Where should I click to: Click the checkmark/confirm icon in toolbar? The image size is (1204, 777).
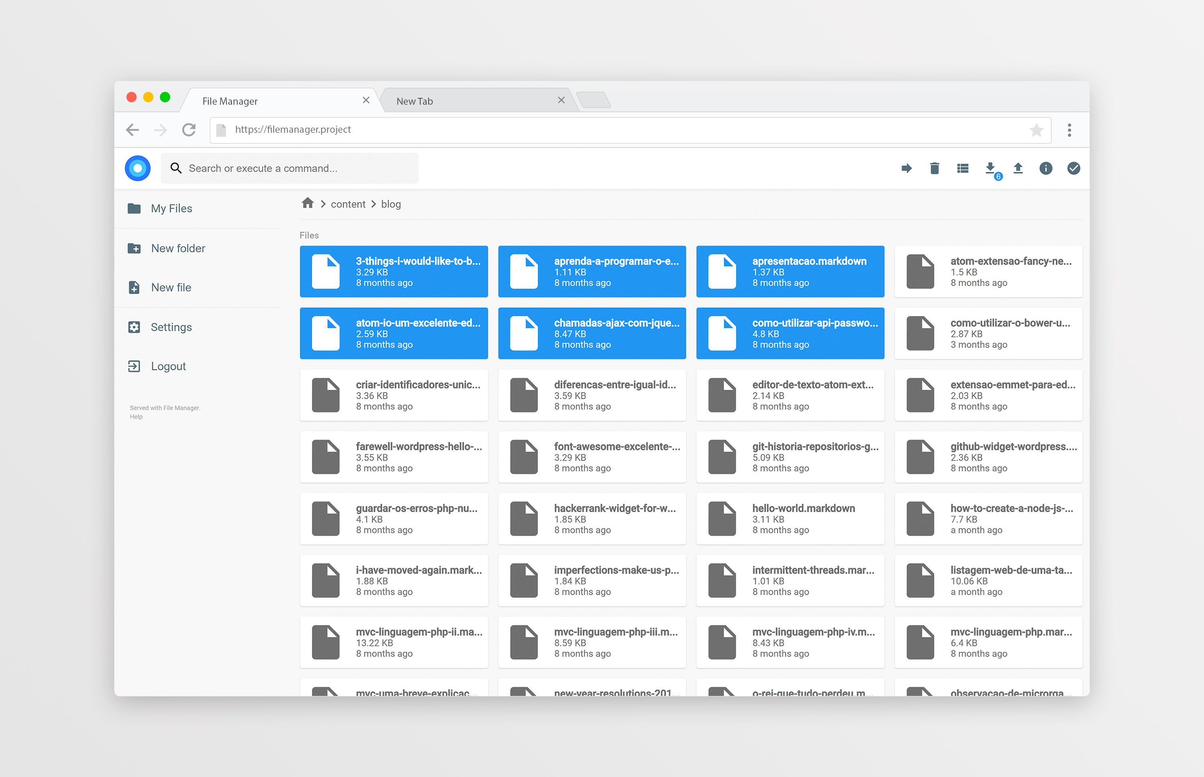click(x=1073, y=168)
